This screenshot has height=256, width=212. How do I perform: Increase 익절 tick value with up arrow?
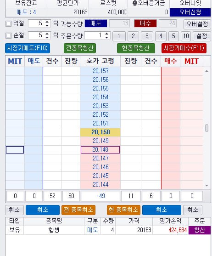[47, 22]
